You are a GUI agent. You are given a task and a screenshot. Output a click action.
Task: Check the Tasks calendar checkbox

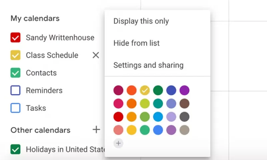click(16, 108)
